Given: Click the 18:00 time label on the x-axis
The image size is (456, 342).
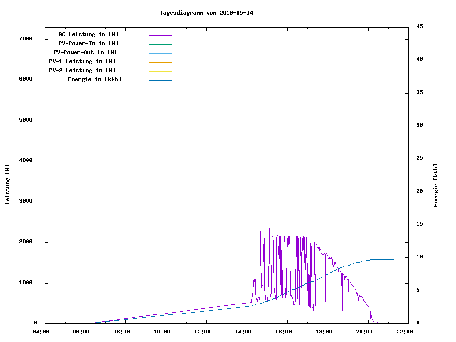Looking at the screenshot, I should 324,332.
